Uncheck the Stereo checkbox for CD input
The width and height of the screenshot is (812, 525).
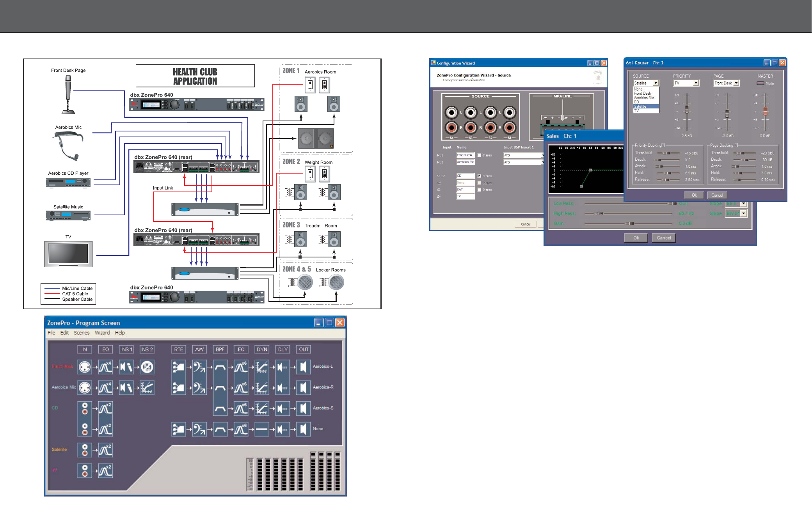479,176
